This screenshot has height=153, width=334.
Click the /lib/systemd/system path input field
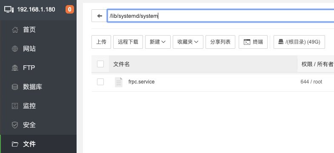(220, 16)
